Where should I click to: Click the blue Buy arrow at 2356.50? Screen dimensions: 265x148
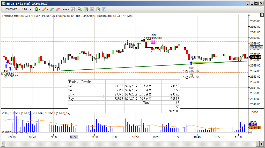tap(191, 63)
